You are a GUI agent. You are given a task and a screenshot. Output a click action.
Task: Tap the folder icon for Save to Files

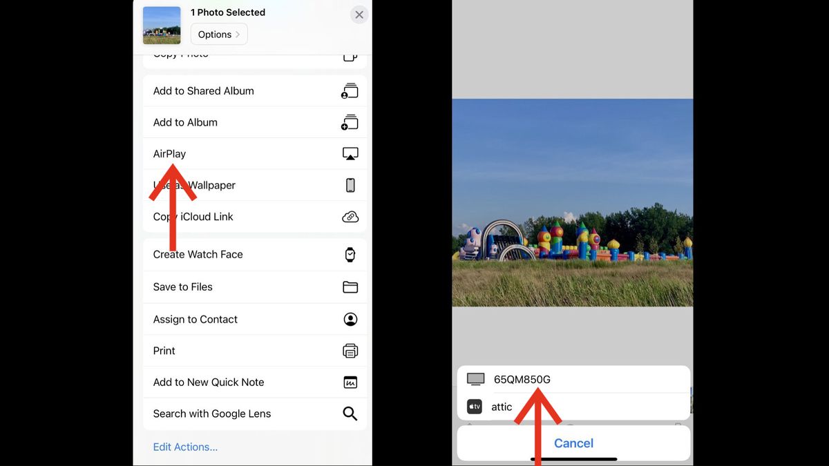350,287
